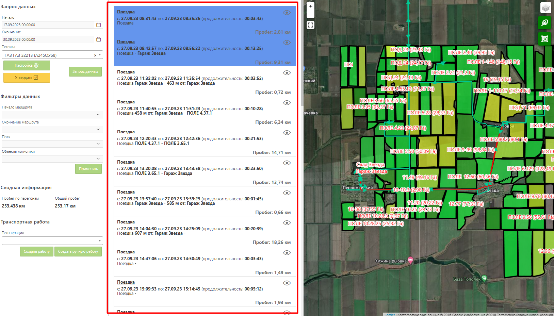Select the trip ending at Гараж Звезда 08:42:57

[204, 51]
